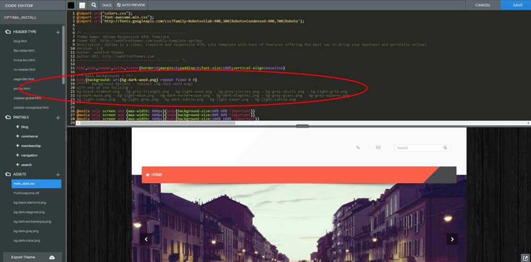Click the magnifier icon in preview search box
Screen dimensions: 531x262
coord(446,148)
